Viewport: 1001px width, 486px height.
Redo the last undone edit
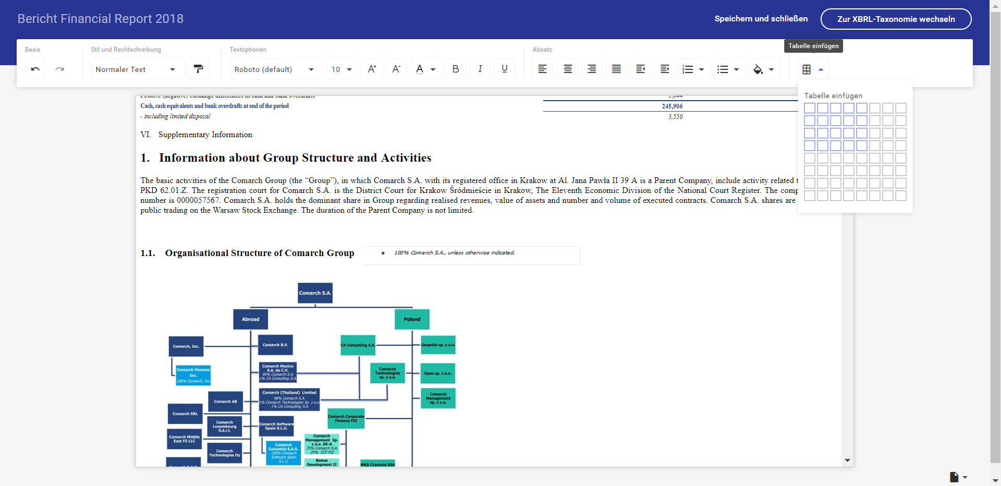click(60, 69)
